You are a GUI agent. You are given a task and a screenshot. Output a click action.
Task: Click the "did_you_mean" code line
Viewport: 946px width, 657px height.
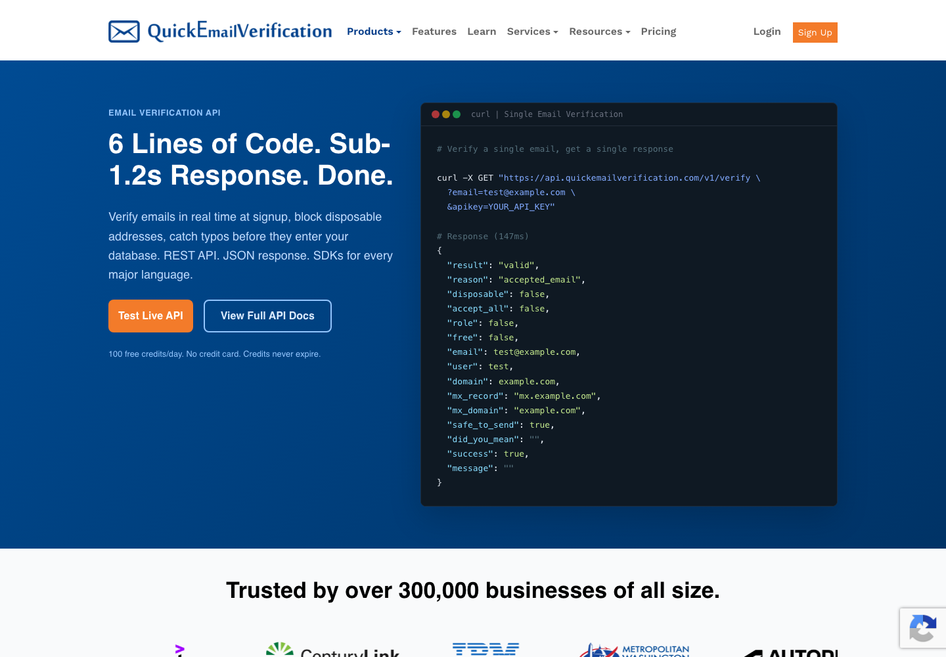[495, 440]
